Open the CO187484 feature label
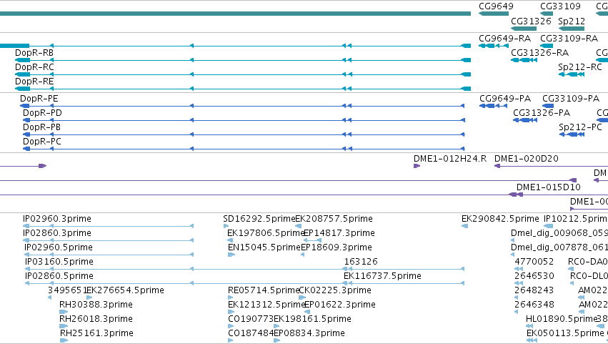 click(x=251, y=333)
